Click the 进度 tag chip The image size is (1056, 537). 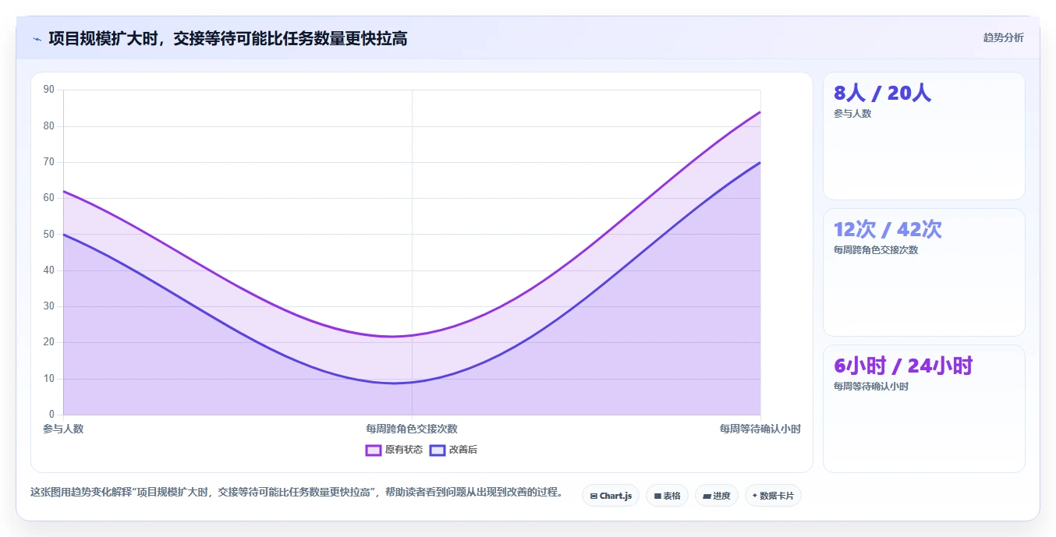[716, 496]
